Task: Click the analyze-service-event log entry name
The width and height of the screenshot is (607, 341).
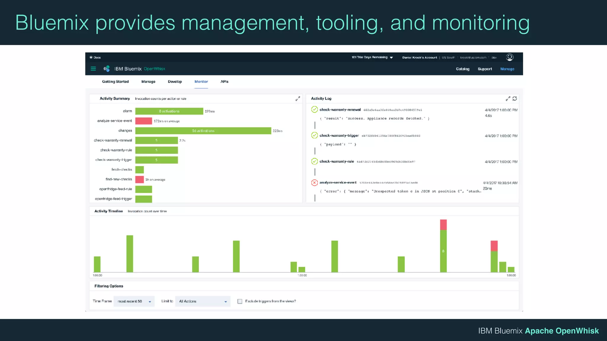Action: [x=338, y=183]
